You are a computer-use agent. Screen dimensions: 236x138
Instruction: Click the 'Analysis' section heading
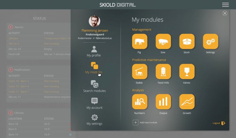tap(138, 90)
